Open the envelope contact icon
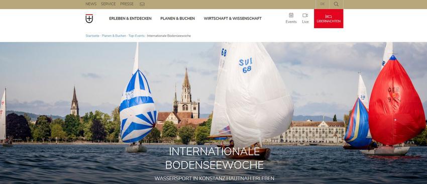 click(x=142, y=4)
